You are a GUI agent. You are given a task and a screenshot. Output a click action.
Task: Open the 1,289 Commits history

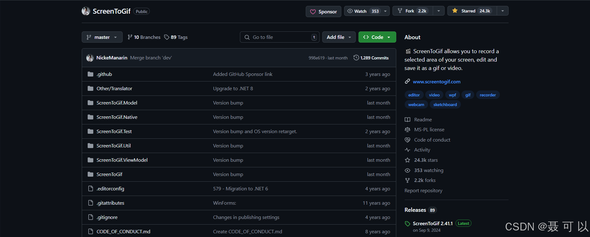pyautogui.click(x=371, y=58)
